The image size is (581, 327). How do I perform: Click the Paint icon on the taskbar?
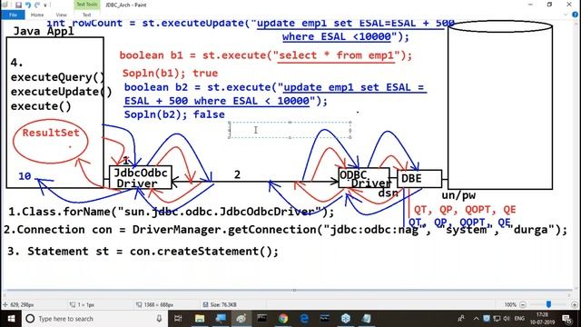pos(241,319)
